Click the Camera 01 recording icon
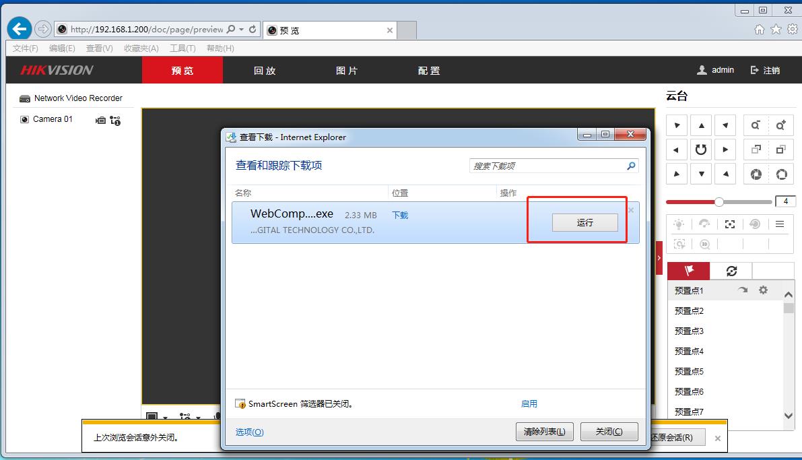The image size is (802, 460). click(100, 120)
